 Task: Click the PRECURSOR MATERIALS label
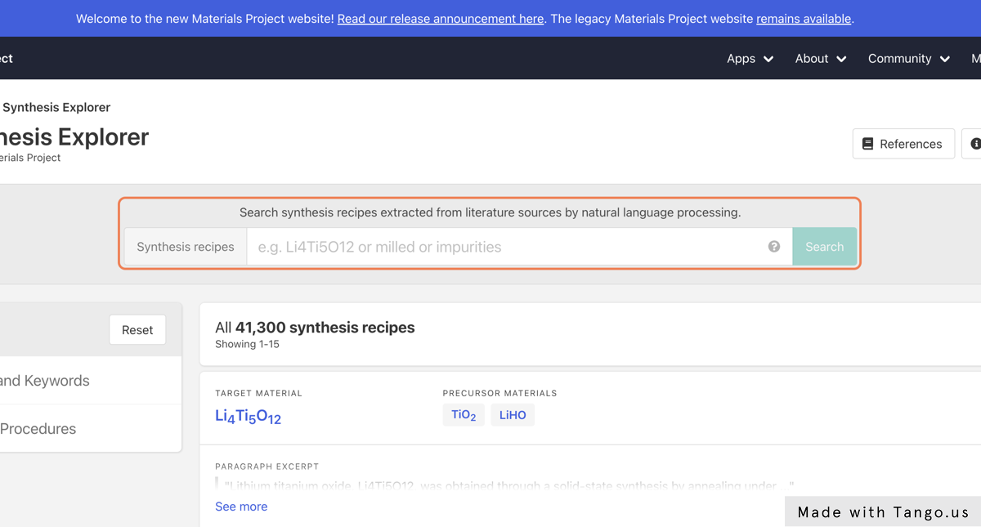pos(499,393)
